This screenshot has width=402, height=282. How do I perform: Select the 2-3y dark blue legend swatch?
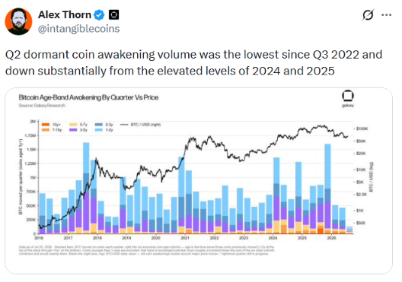point(99,125)
